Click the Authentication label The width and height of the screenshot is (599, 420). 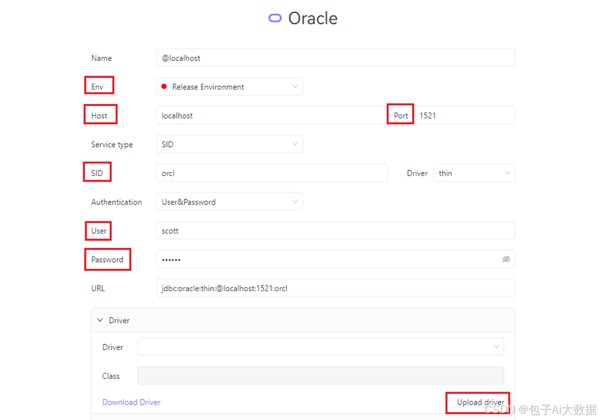[x=116, y=202]
